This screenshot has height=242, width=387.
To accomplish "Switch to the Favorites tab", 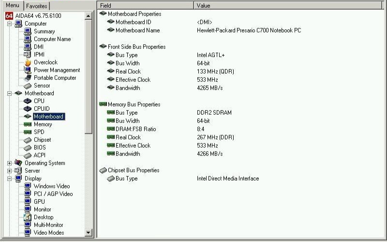I will click(37, 6).
